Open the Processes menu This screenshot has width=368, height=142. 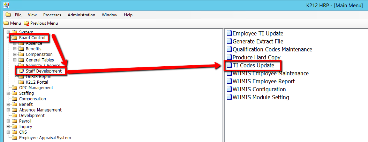tap(52, 15)
